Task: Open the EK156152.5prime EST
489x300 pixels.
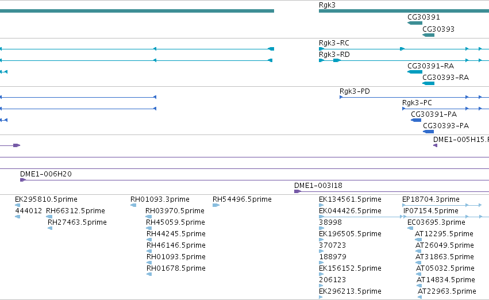Action: (321, 274)
